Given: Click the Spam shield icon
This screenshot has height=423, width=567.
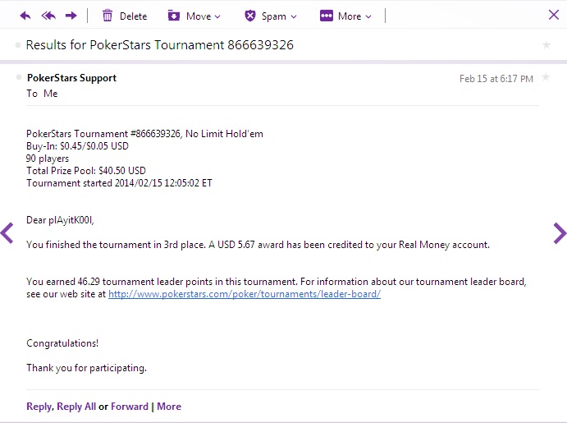Looking at the screenshot, I should pos(250,16).
